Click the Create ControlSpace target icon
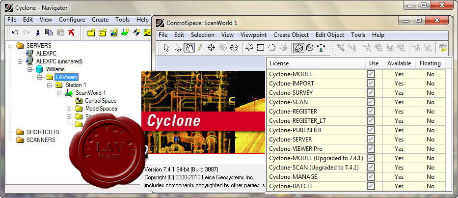Viewport: 458px width, 198px height. tap(136, 32)
